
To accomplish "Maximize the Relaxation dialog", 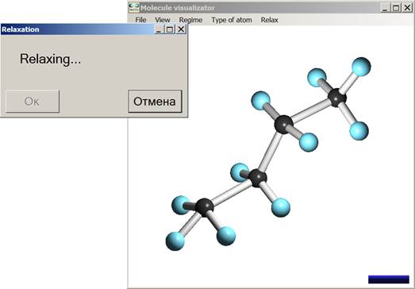I will [x=170, y=29].
